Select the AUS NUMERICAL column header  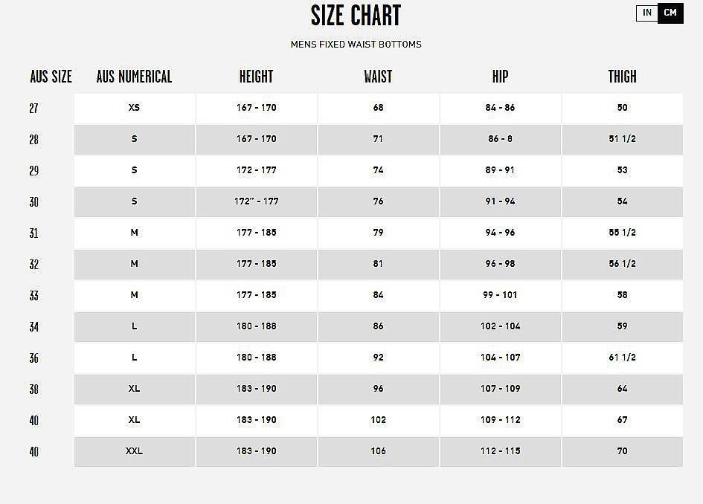134,77
